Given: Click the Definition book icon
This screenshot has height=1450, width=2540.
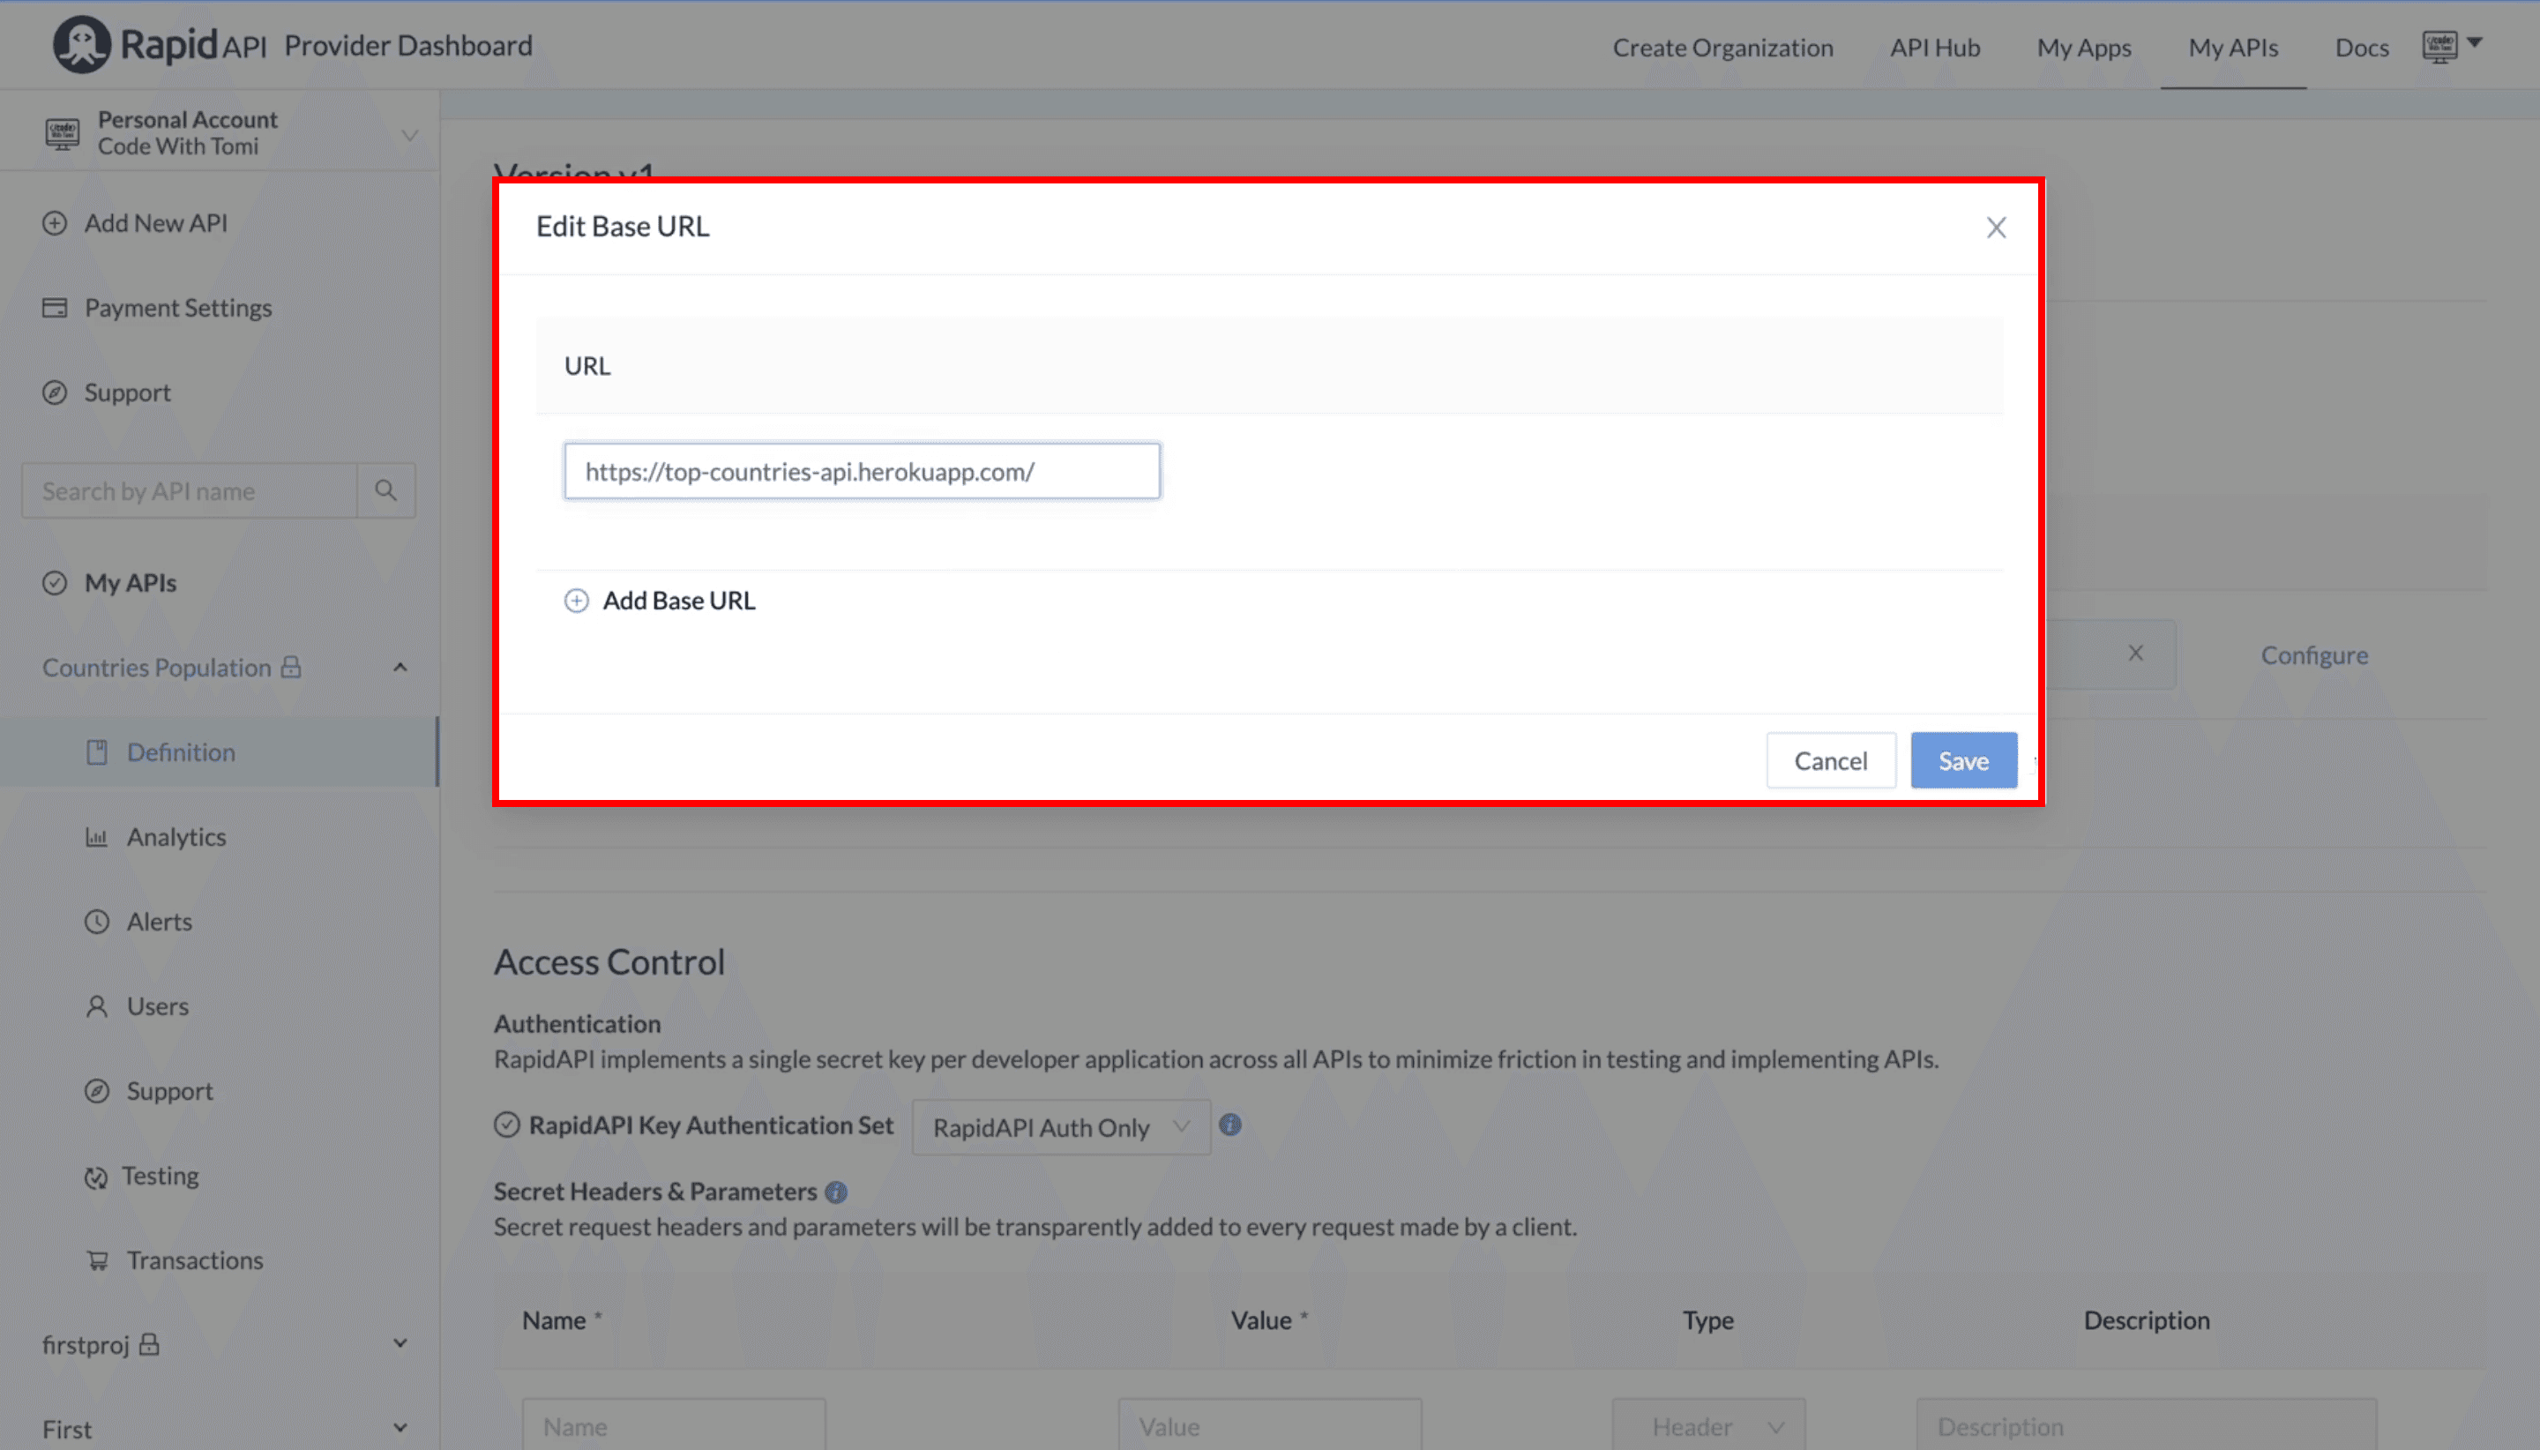Looking at the screenshot, I should point(97,751).
